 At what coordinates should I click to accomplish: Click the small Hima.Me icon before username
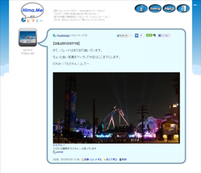click(54, 35)
